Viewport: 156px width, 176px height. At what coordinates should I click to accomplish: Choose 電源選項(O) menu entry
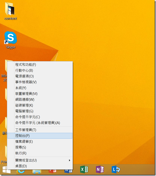click(x=40, y=76)
